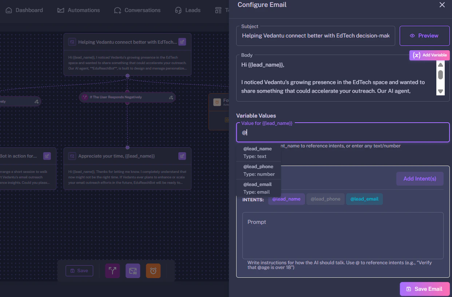Click the Dashboard home icon
This screenshot has width=452, height=297.
click(8, 10)
